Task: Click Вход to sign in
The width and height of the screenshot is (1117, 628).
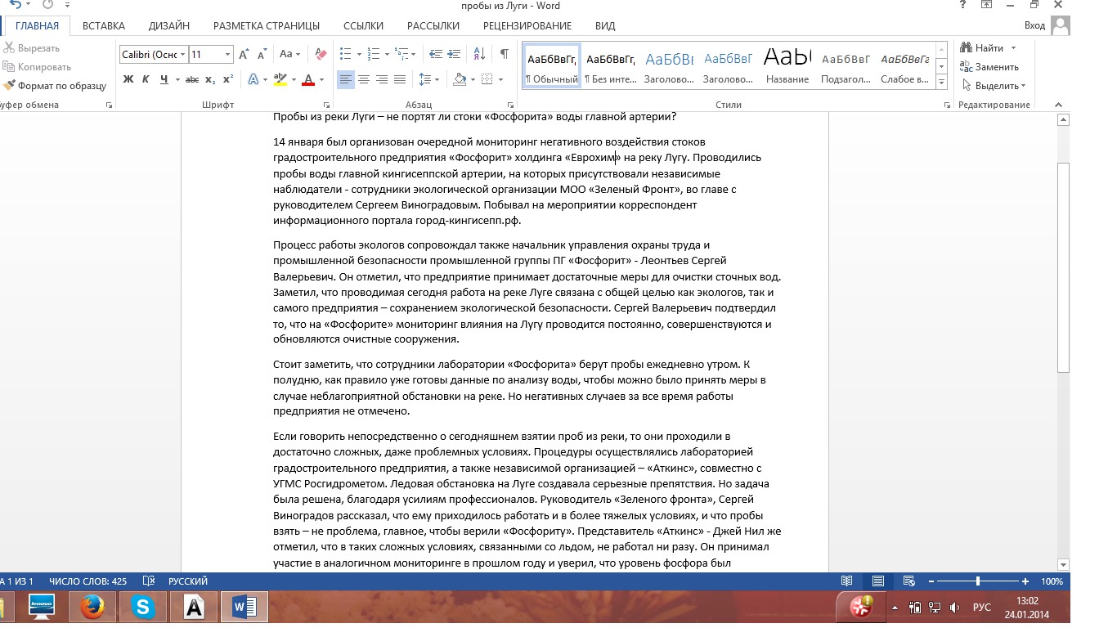Action: click(1034, 25)
